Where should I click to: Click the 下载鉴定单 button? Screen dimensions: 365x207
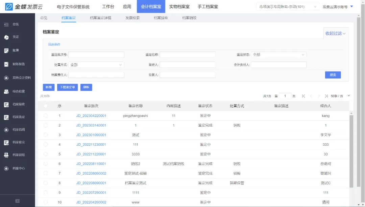68,87
